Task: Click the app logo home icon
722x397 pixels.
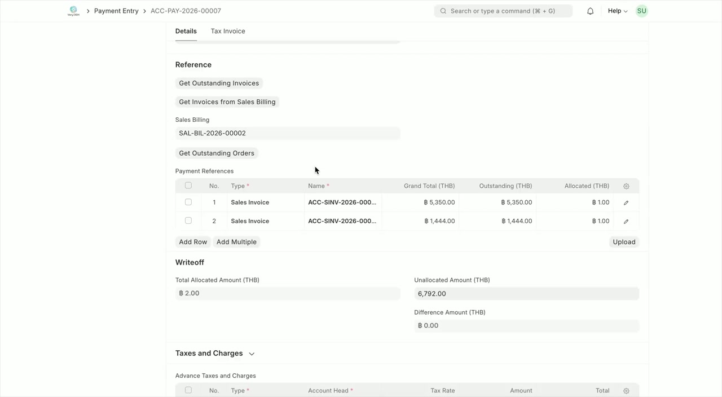Action: (x=73, y=11)
